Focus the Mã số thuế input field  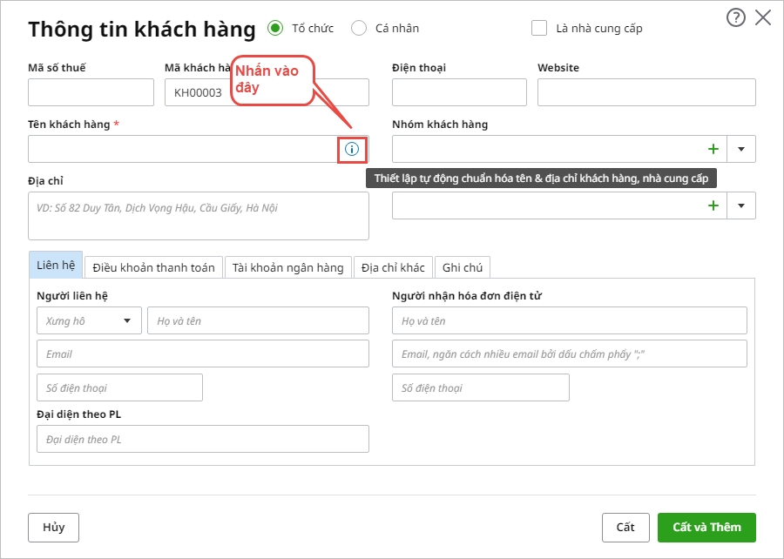[91, 92]
